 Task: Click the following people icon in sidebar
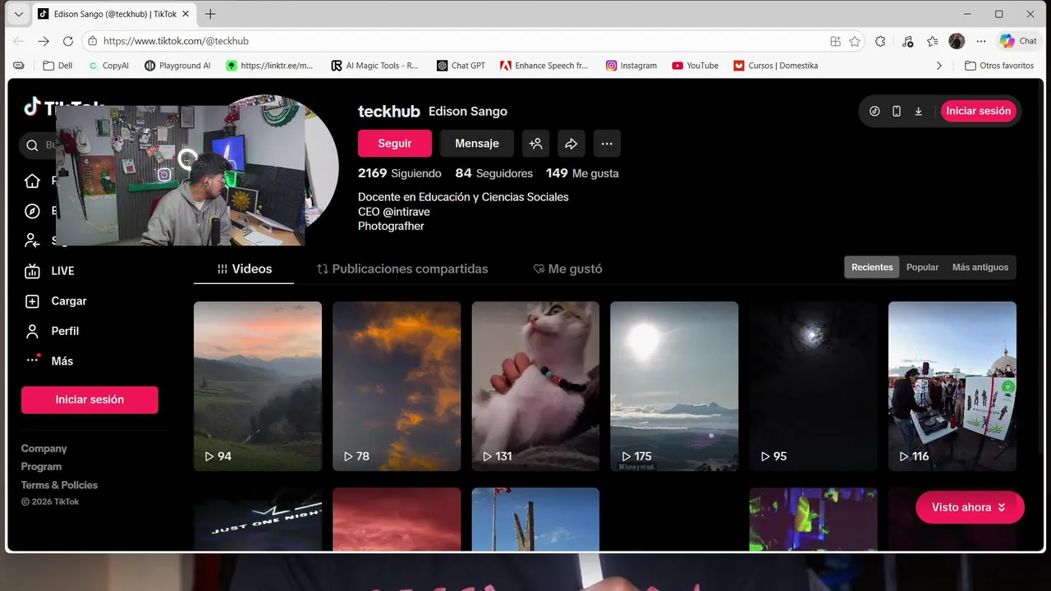(x=32, y=241)
